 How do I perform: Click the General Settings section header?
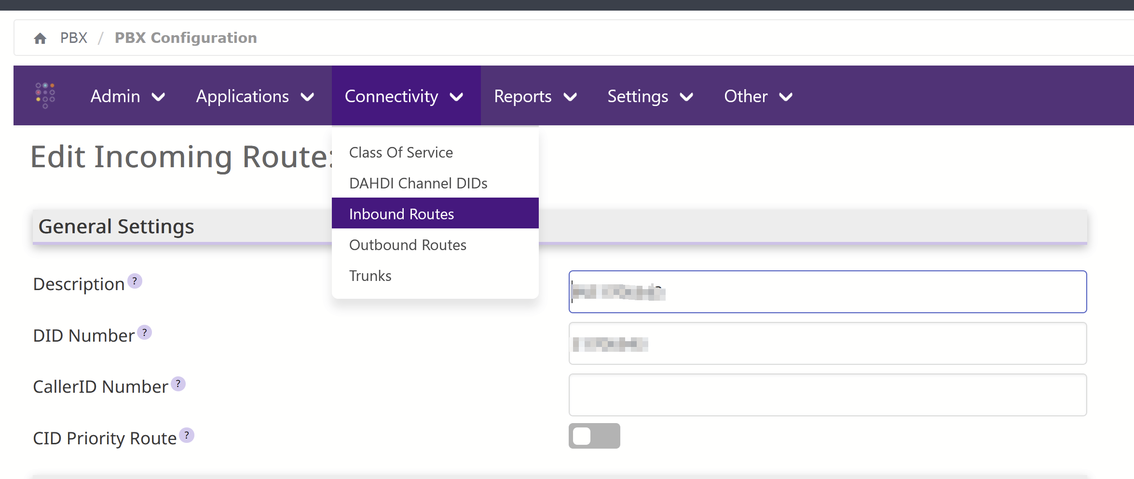tap(560, 226)
